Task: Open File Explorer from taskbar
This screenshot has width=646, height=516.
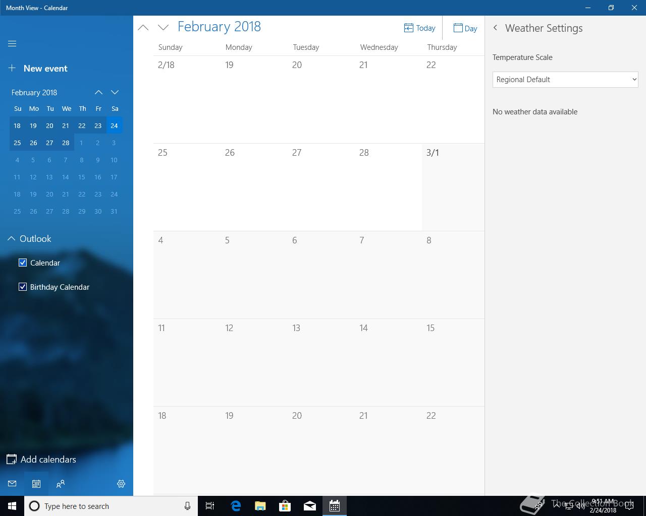Action: point(260,506)
